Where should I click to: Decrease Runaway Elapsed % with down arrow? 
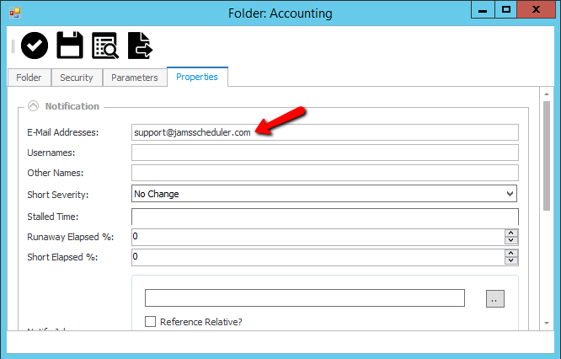[511, 241]
